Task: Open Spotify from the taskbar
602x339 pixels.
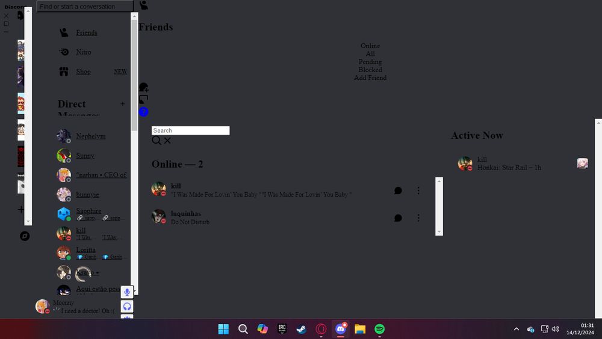Action: tap(379, 329)
